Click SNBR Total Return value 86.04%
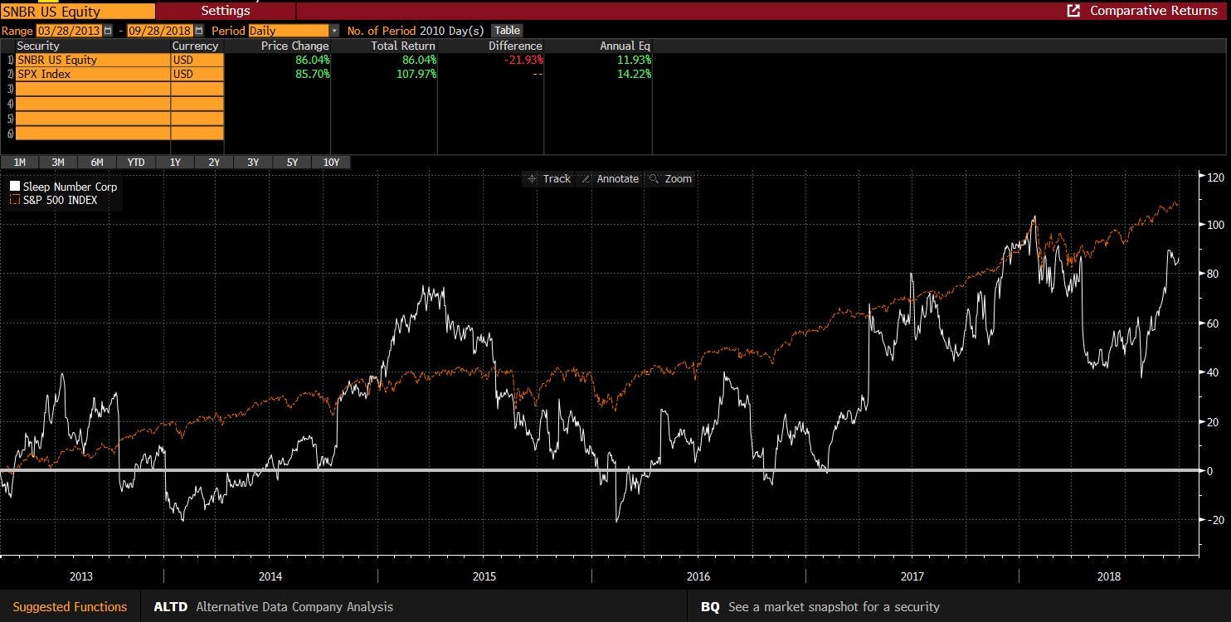 click(419, 60)
